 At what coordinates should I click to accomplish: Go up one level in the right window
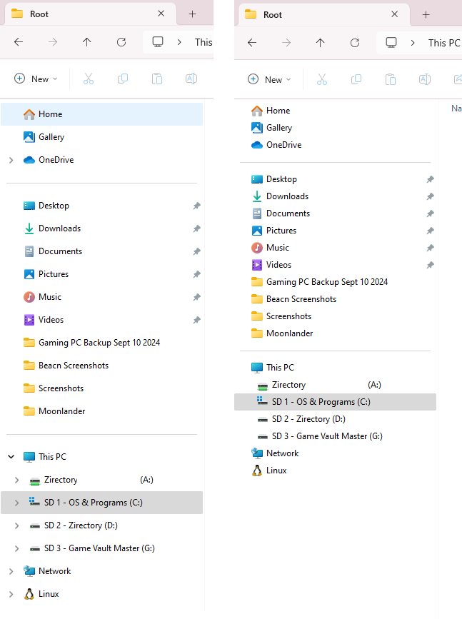[x=320, y=43]
